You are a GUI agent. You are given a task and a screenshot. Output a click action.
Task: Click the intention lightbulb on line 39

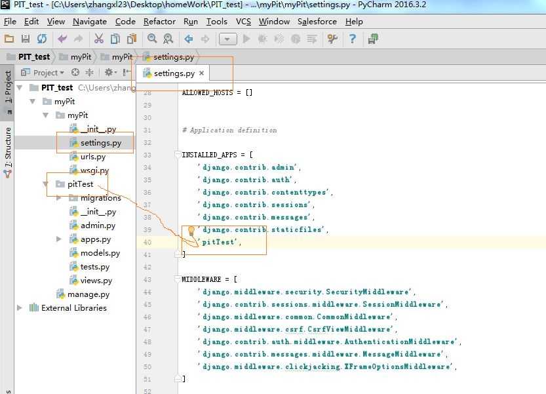(x=191, y=230)
